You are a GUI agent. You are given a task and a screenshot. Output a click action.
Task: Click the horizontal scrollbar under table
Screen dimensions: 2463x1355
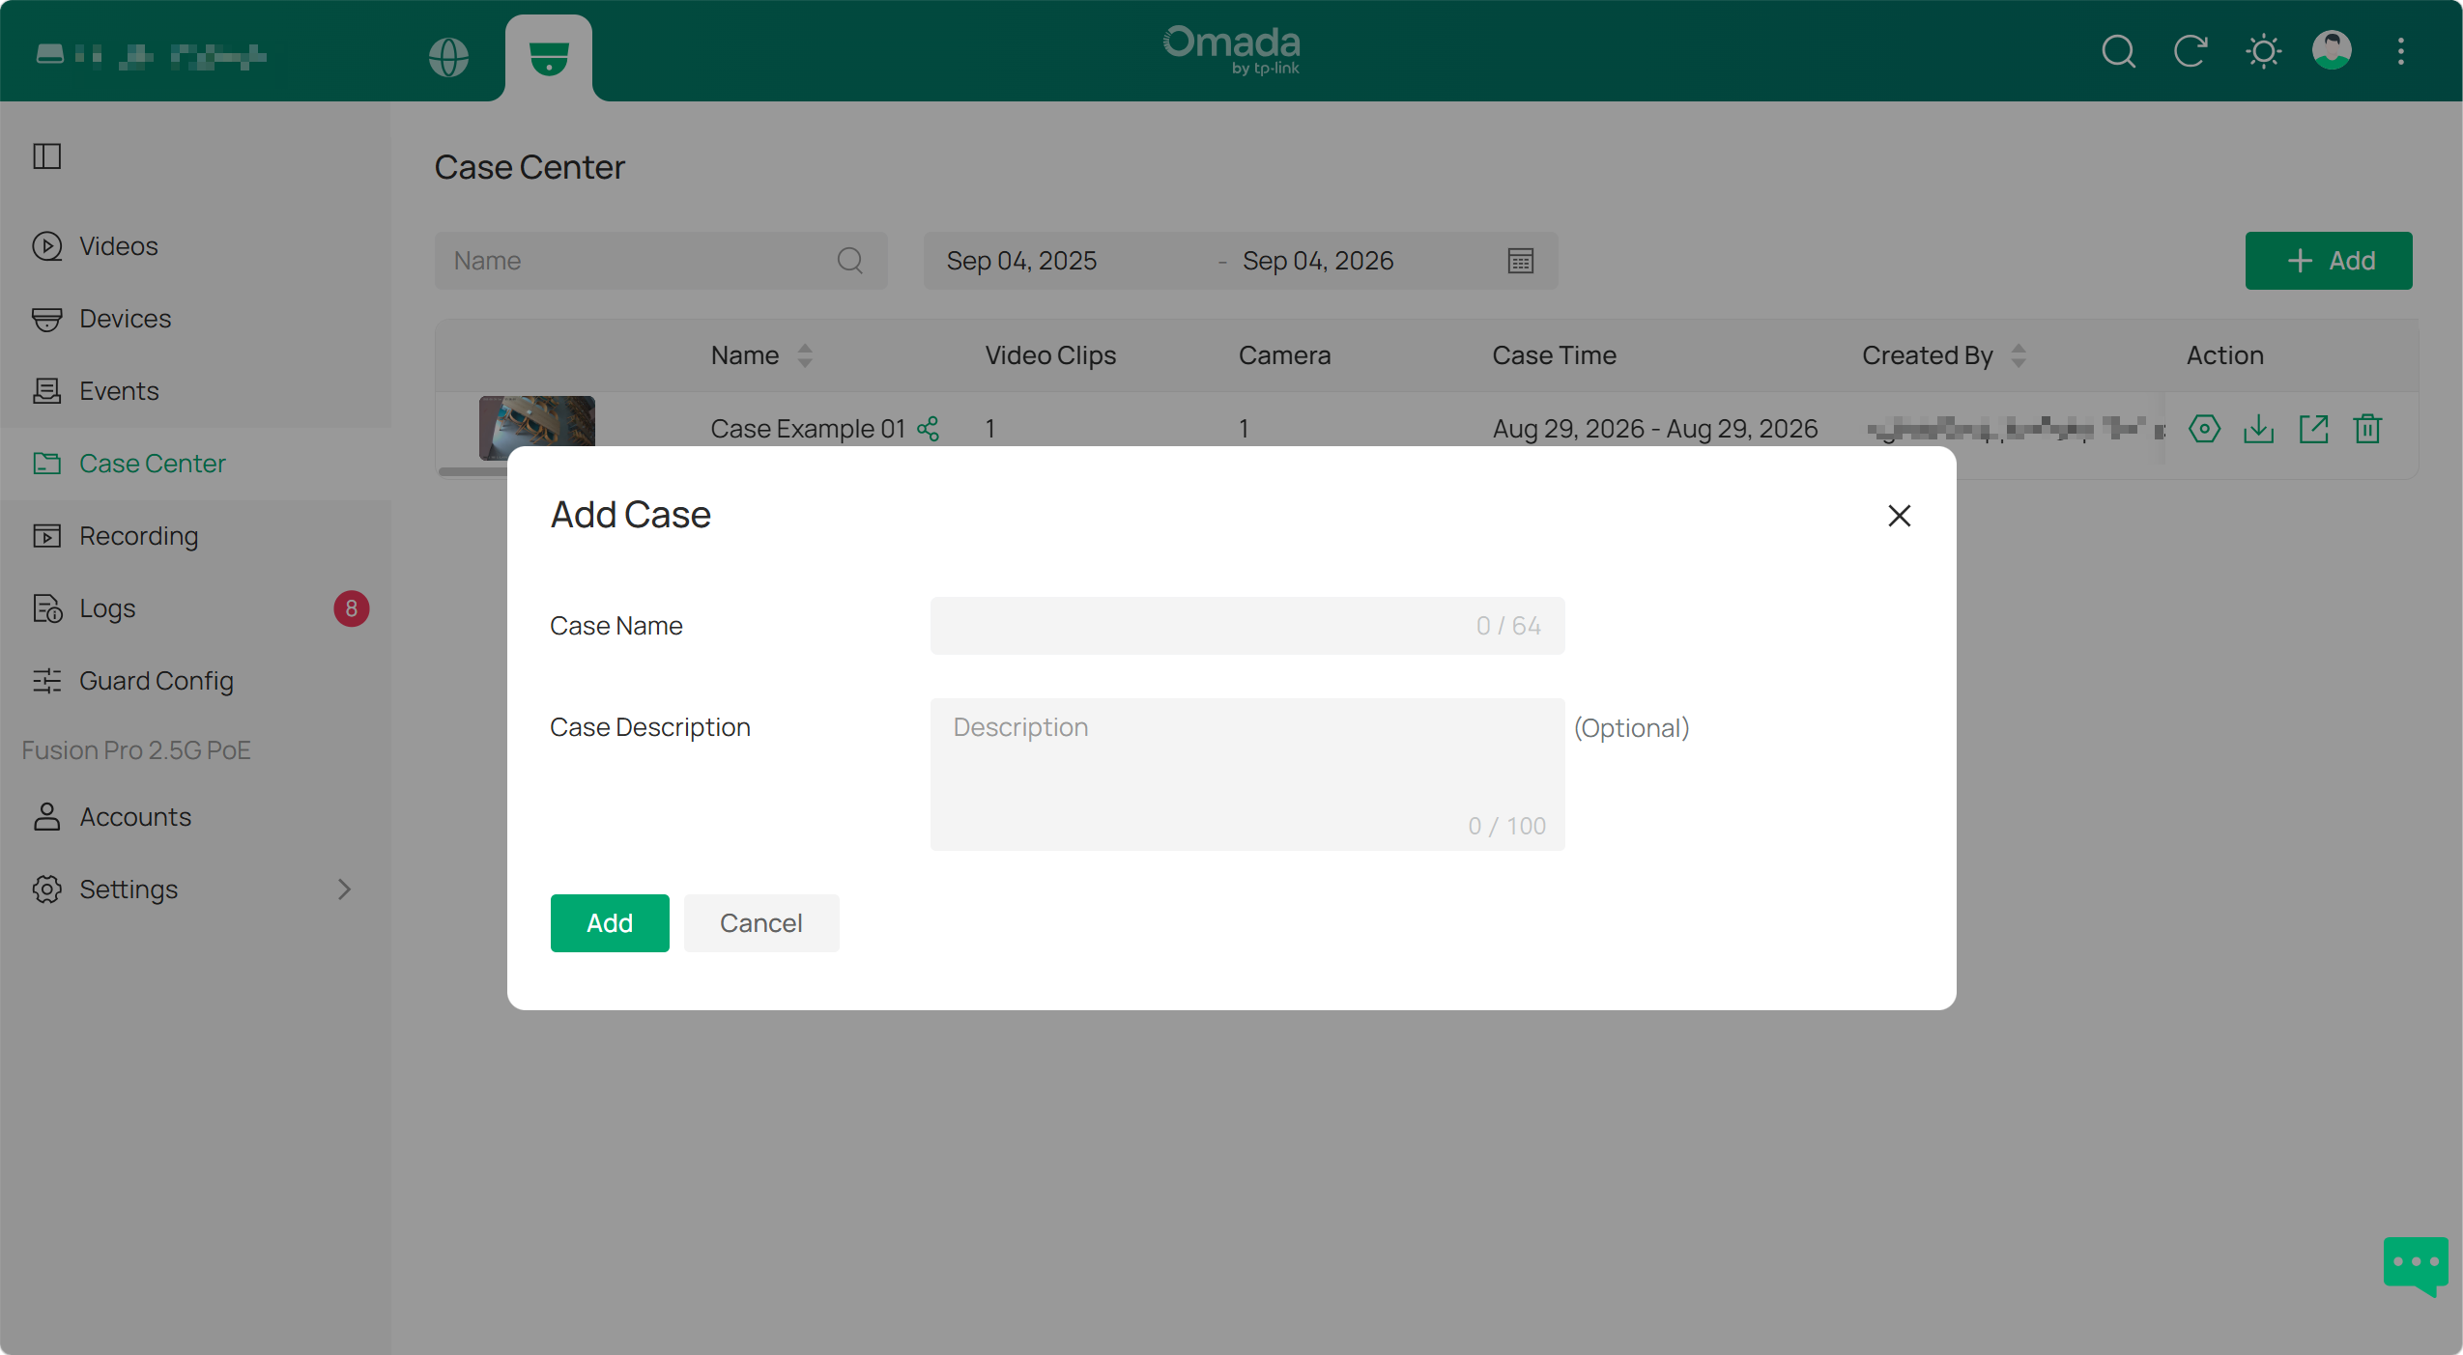tap(473, 471)
